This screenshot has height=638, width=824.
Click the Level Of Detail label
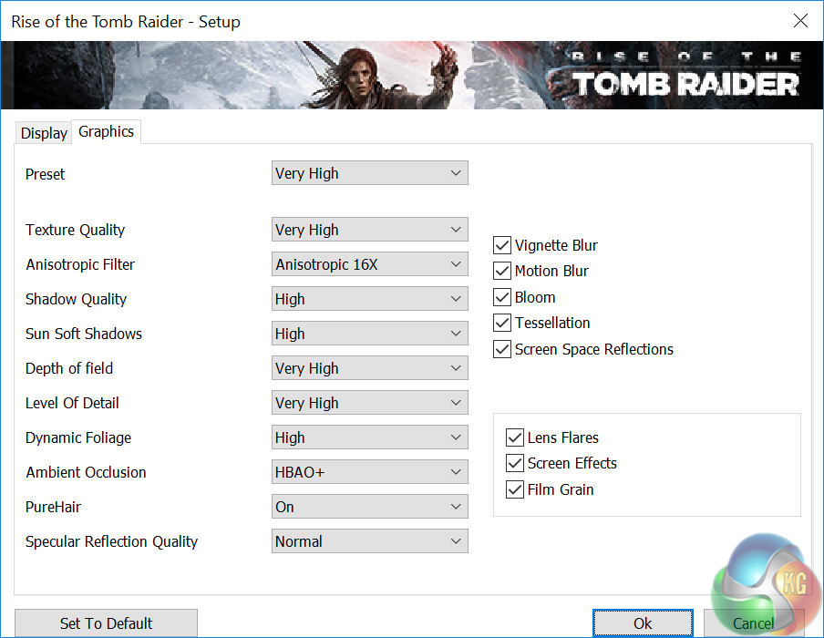click(73, 403)
